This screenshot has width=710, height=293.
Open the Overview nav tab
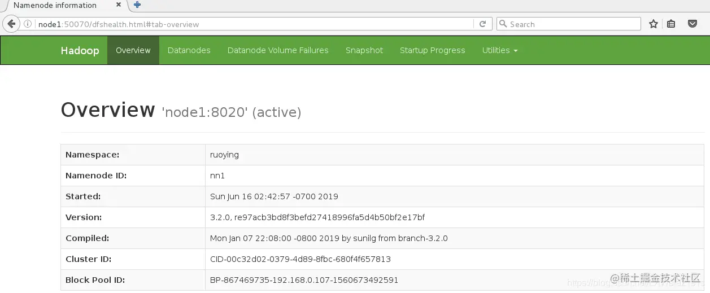pyautogui.click(x=133, y=50)
